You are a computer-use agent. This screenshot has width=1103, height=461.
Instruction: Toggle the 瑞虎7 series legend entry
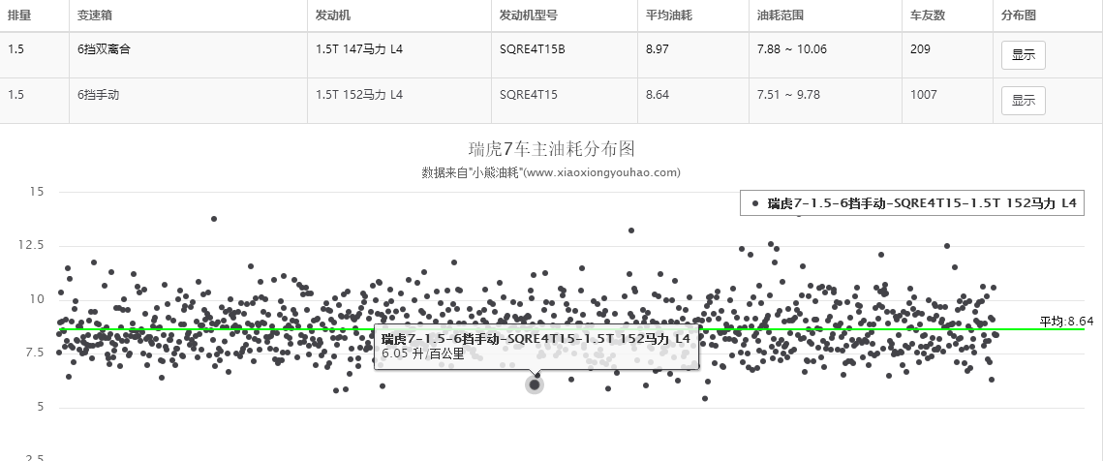914,203
